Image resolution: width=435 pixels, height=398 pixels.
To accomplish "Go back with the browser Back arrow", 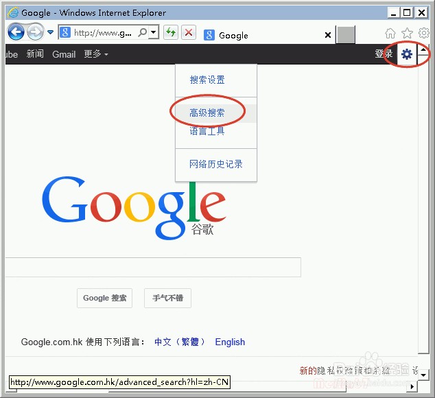I will coord(16,32).
